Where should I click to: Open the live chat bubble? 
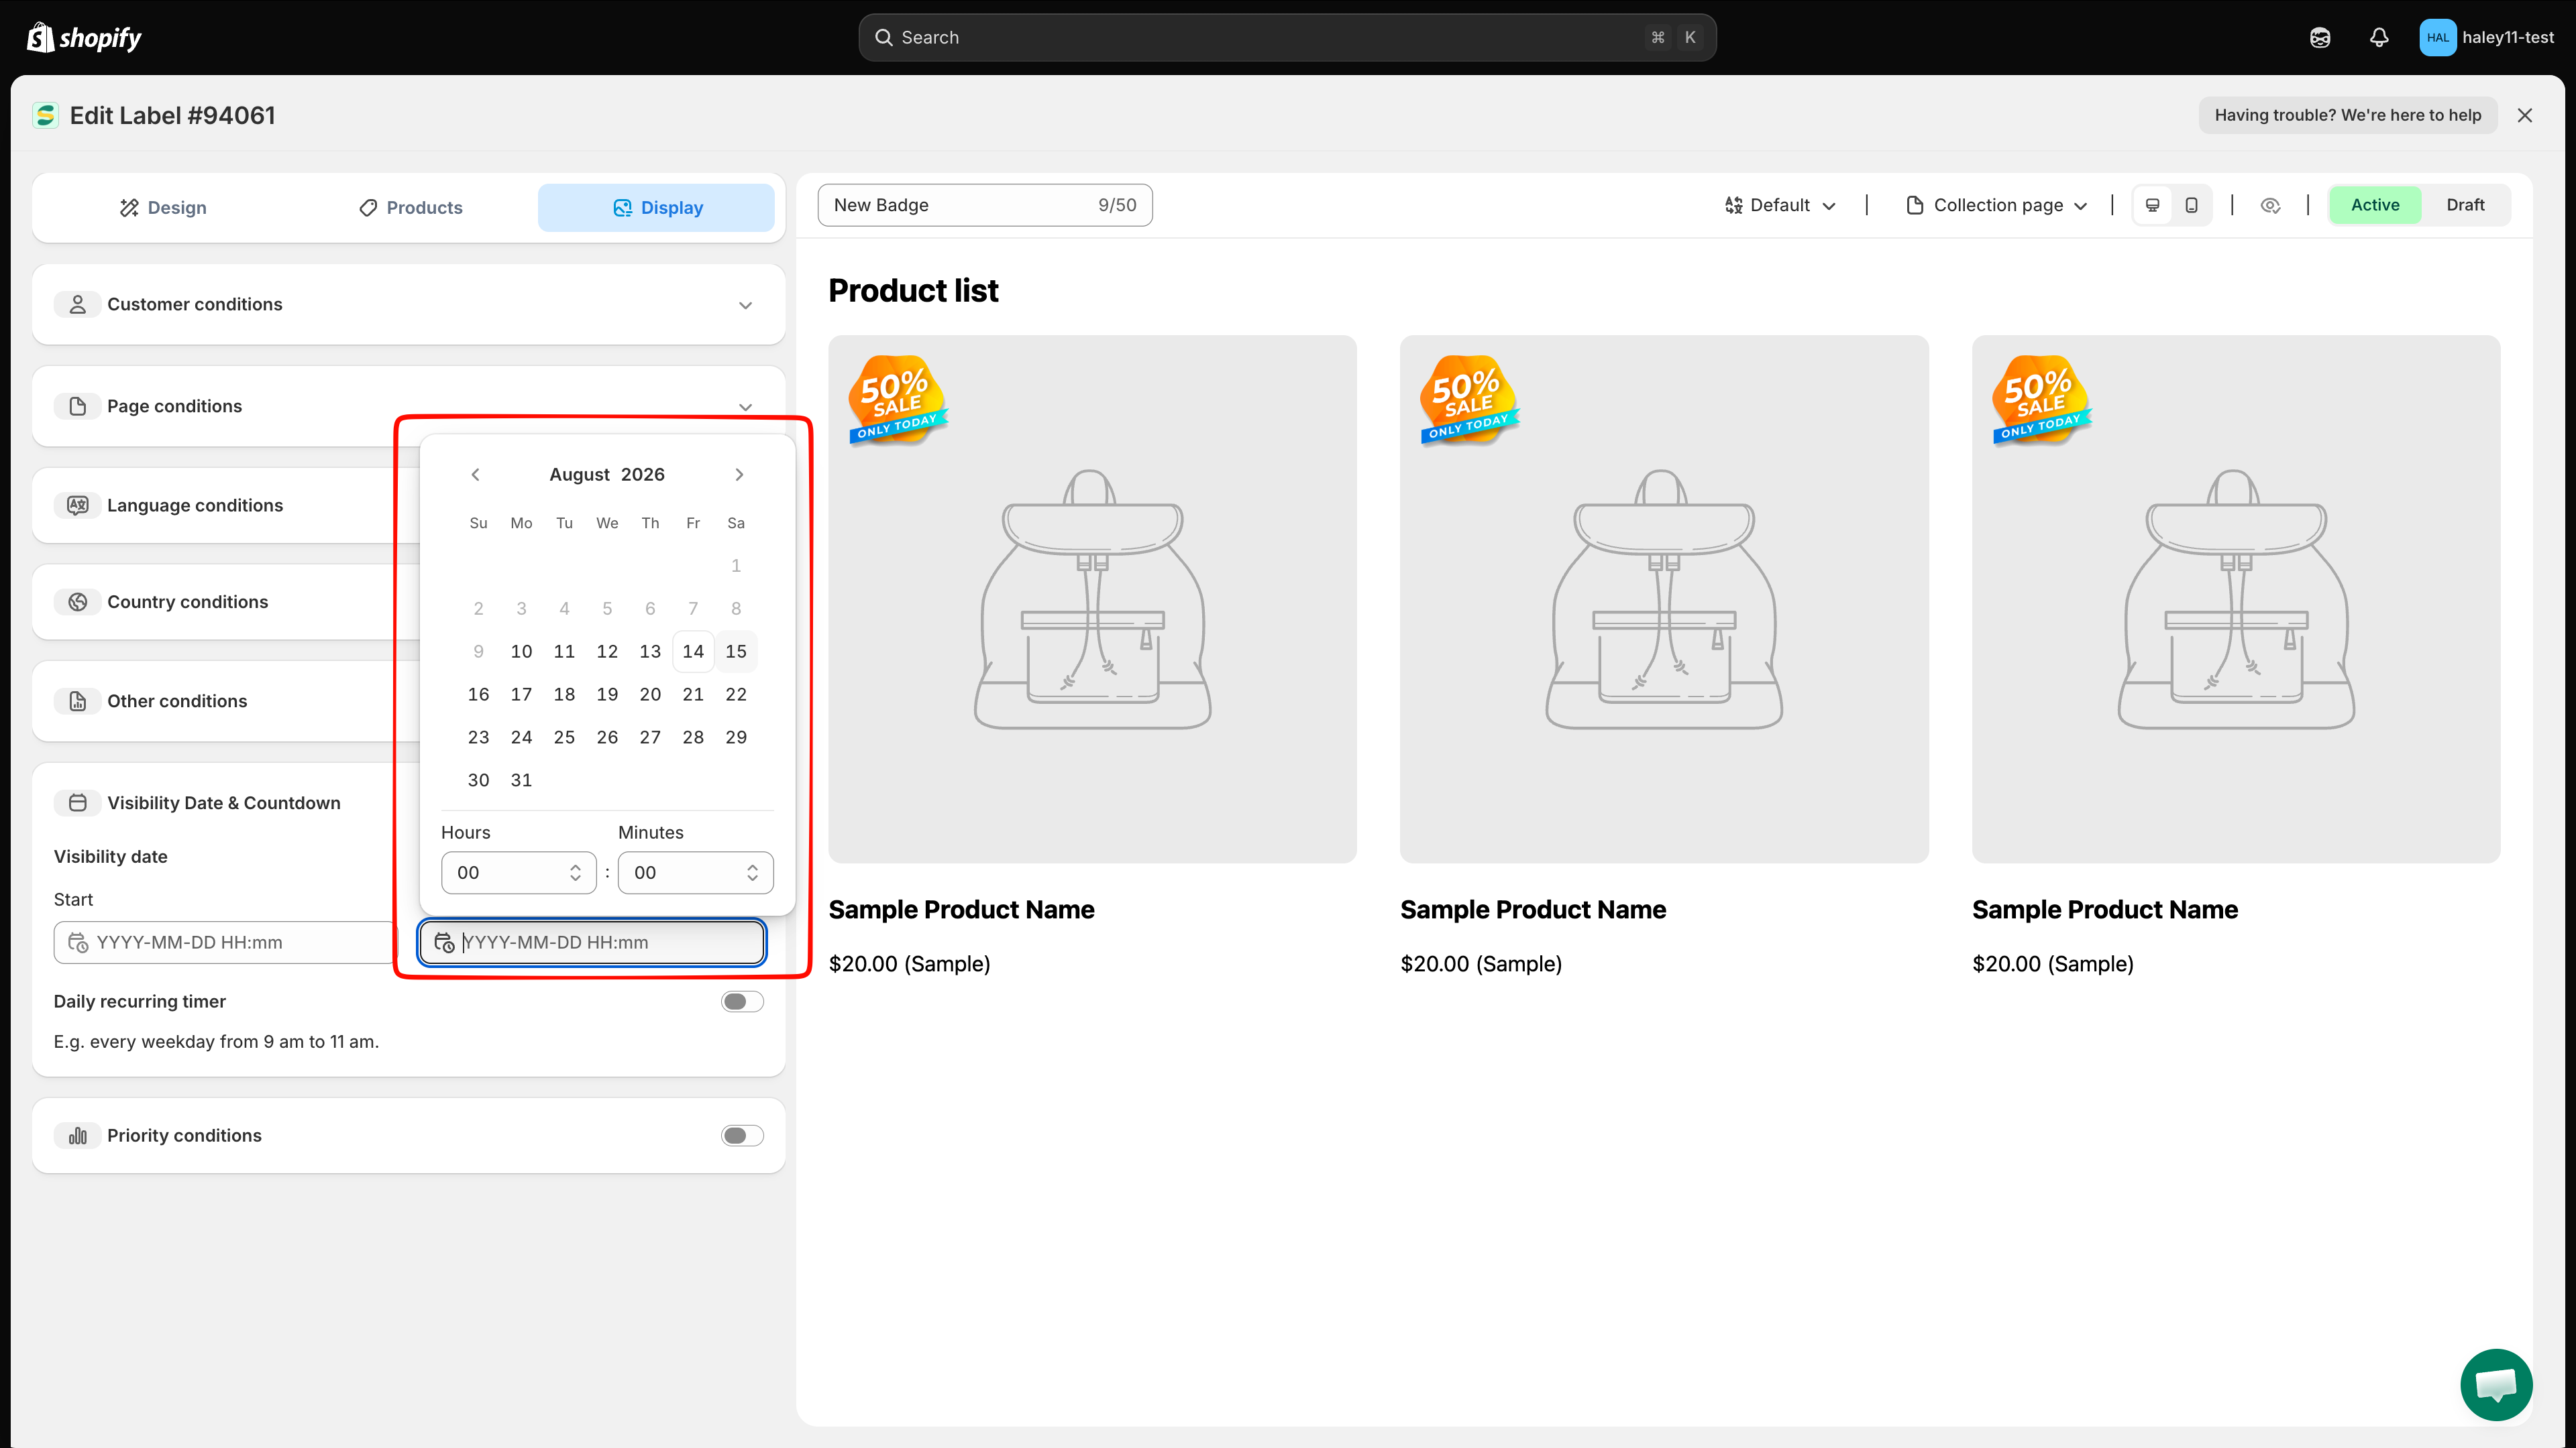pos(2496,1384)
